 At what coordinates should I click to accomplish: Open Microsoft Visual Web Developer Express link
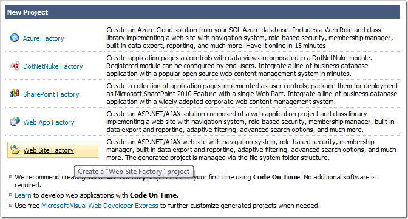100,206
